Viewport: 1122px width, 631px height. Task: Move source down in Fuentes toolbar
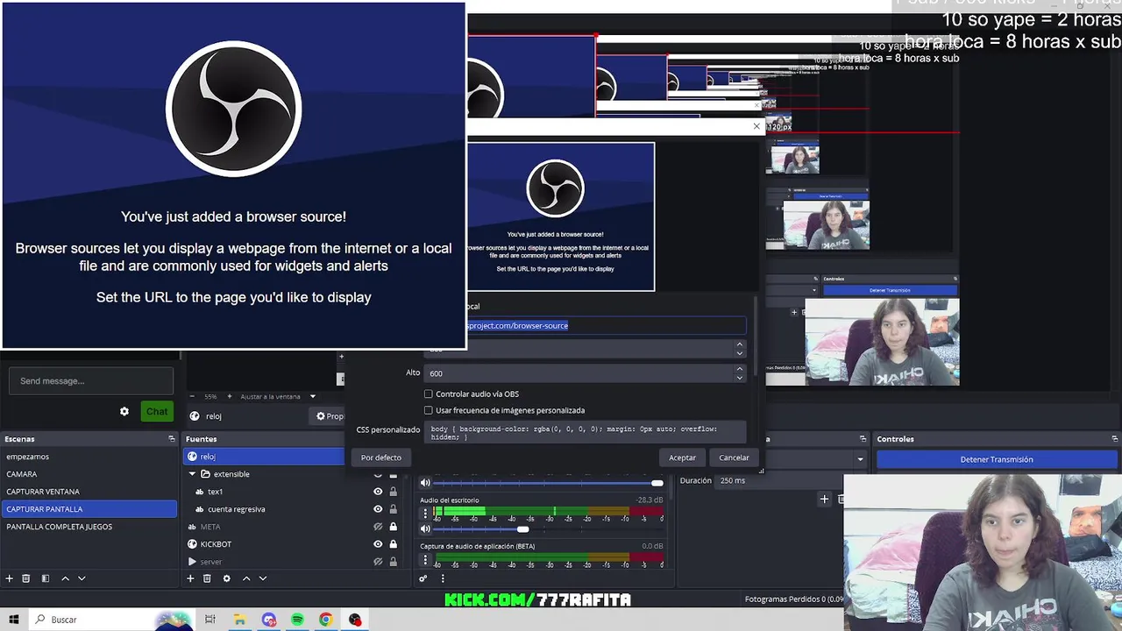[x=262, y=578]
